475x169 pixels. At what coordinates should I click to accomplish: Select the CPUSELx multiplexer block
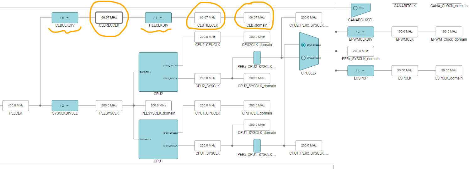[309, 51]
